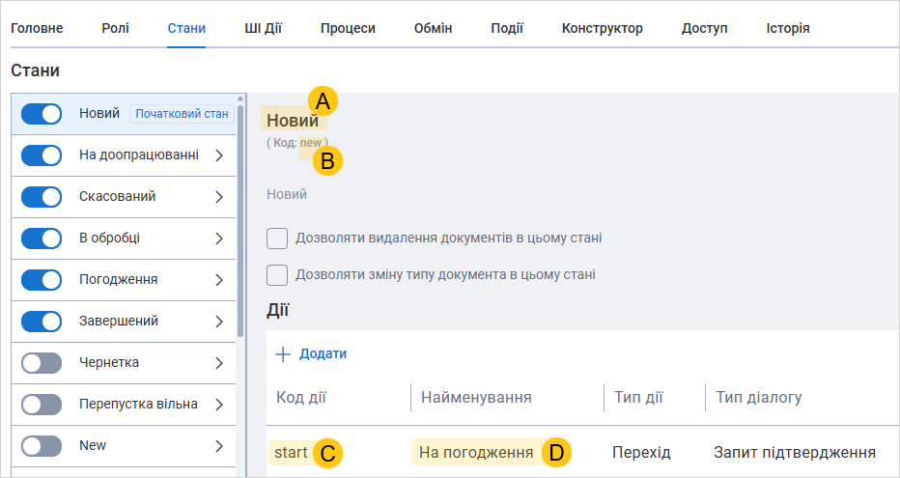Click the Новий state heading

click(293, 121)
